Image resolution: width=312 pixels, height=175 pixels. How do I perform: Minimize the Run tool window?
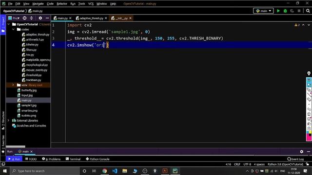tap(308, 152)
